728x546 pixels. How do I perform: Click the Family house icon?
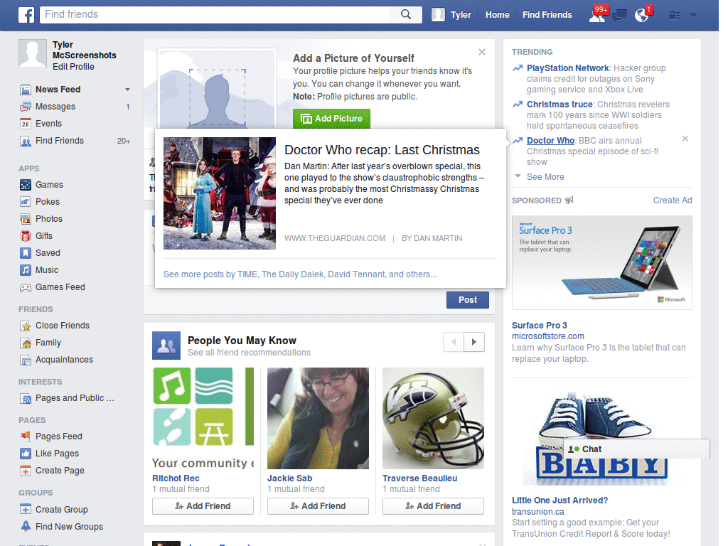click(x=26, y=343)
